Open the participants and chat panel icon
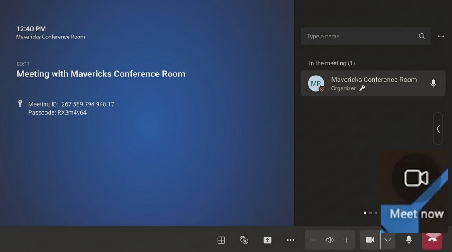 pos(244,240)
